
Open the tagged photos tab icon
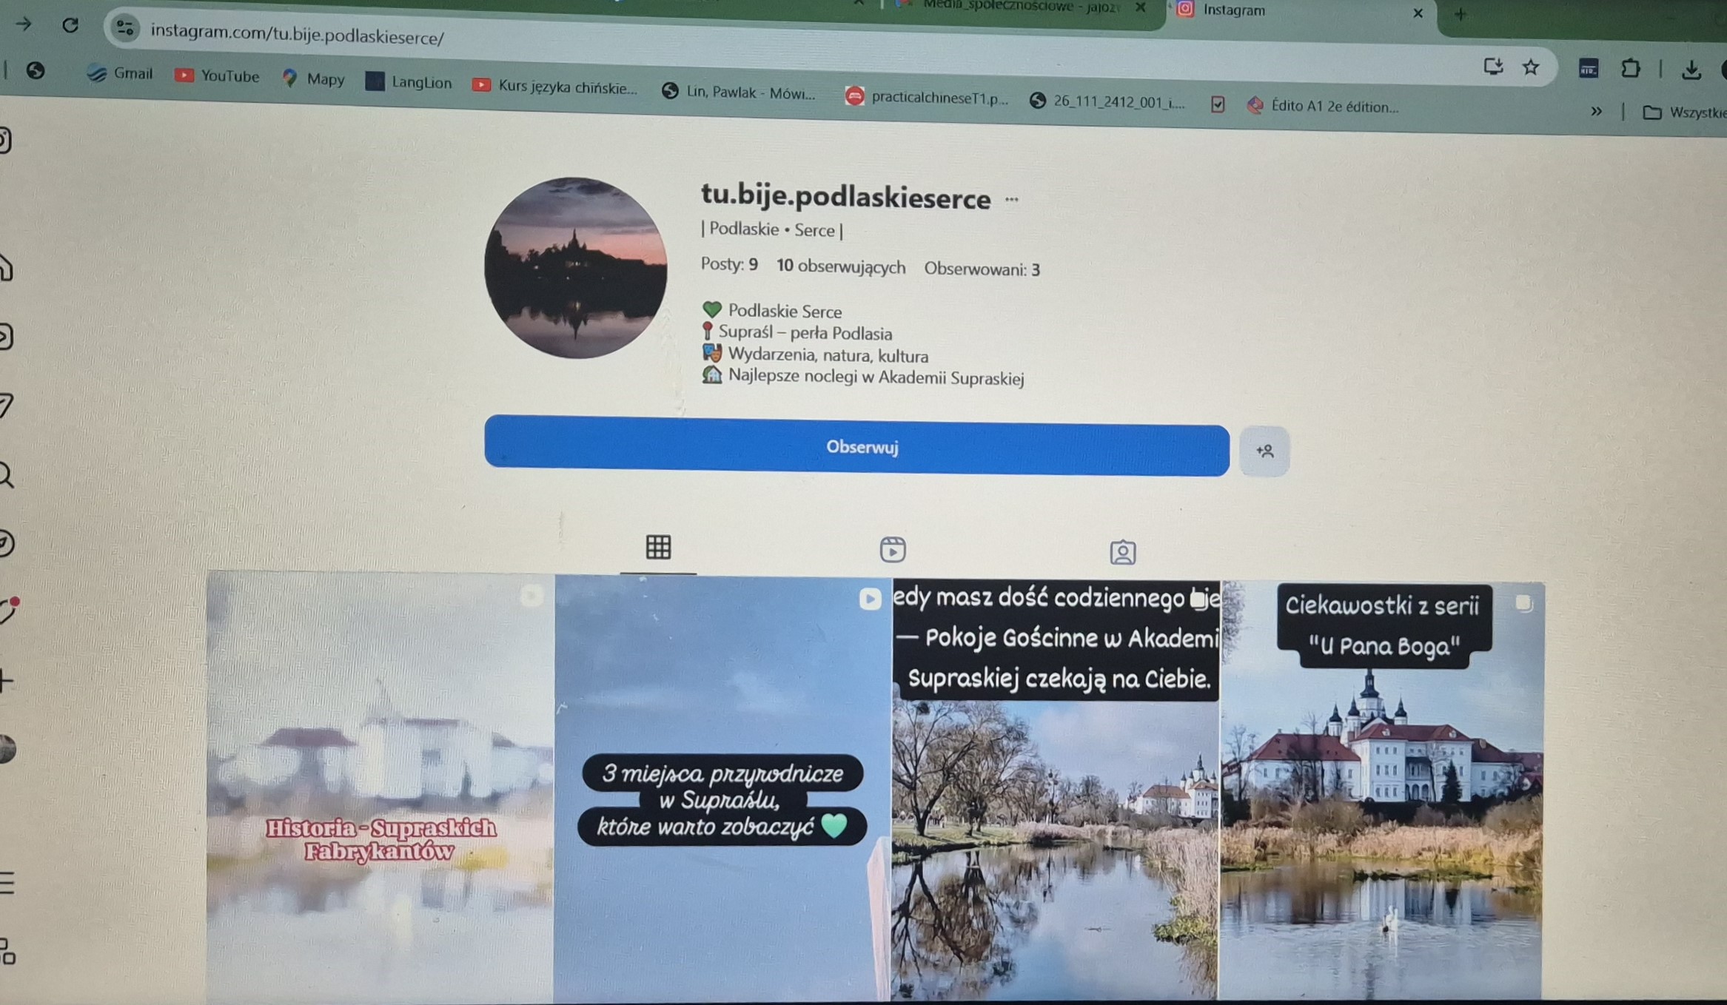pos(1122,552)
